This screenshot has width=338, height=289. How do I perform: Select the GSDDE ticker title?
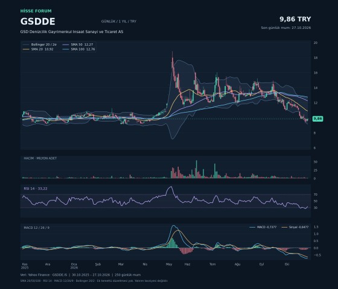37,22
